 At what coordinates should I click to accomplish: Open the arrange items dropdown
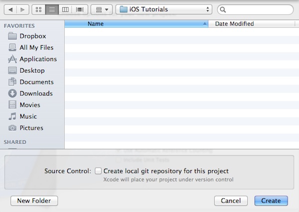click(101, 9)
